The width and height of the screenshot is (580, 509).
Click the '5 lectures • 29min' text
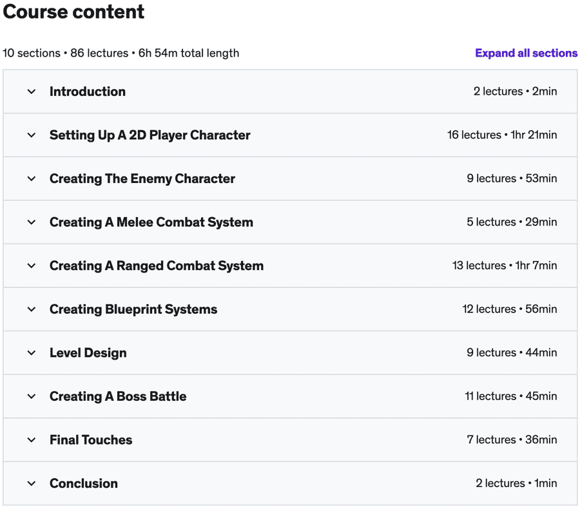click(512, 222)
